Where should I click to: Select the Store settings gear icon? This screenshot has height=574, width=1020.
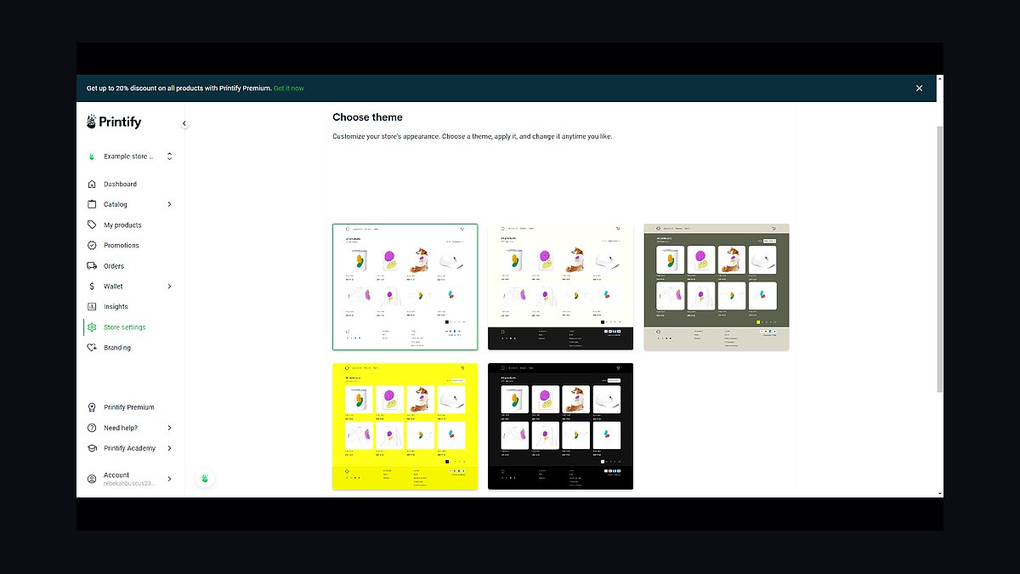92,327
